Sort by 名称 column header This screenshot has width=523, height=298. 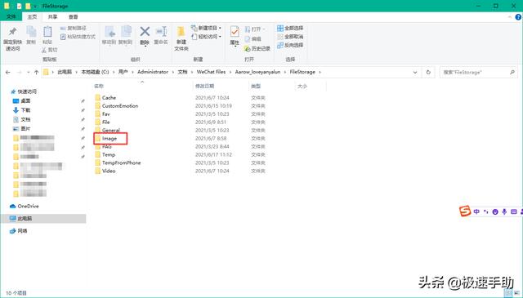(99, 86)
